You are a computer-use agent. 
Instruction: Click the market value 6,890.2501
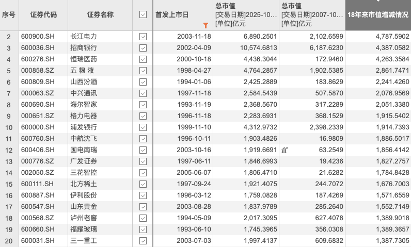260,37
